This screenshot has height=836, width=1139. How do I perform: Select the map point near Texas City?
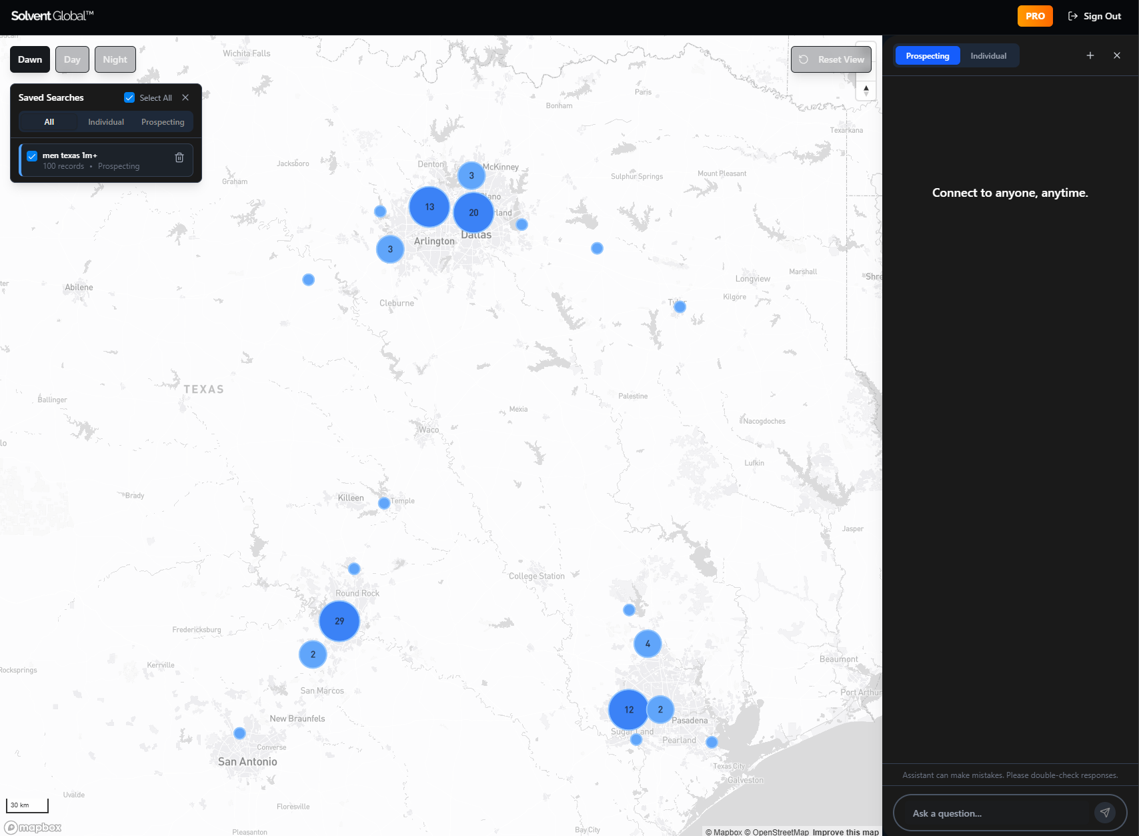pos(712,742)
